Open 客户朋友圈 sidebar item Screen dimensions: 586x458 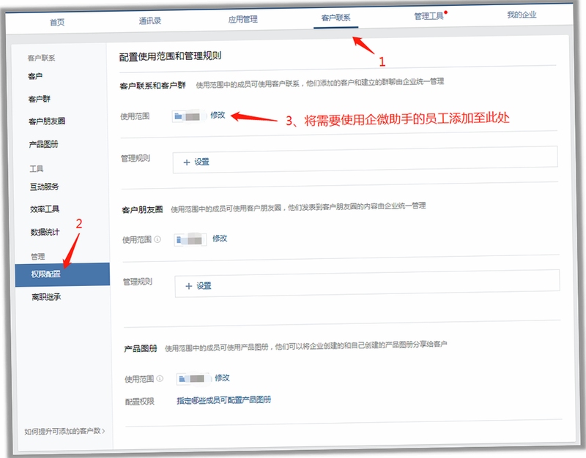click(47, 121)
